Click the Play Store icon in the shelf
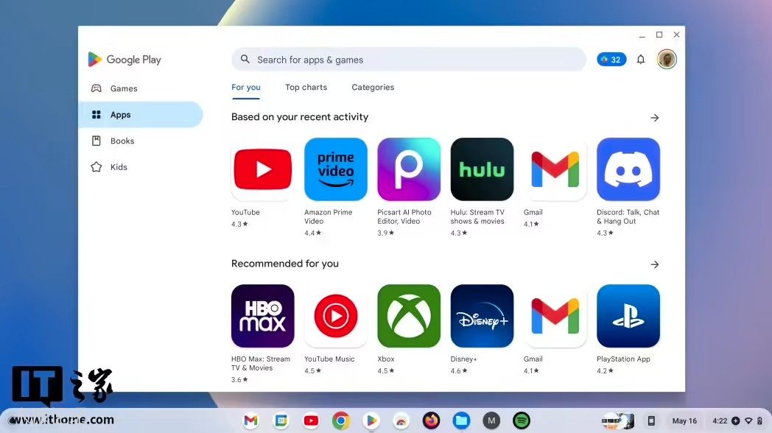The image size is (772, 433). 371,420
